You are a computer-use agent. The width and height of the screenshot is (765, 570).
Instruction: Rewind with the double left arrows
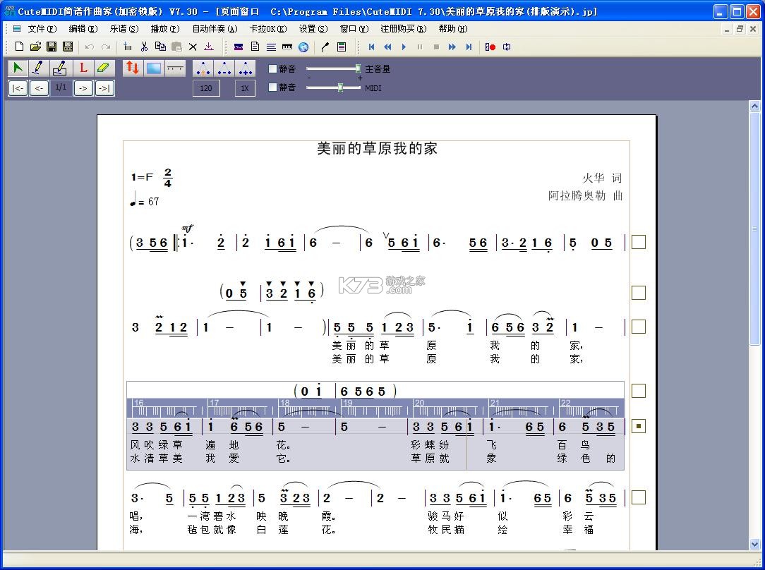tap(387, 47)
